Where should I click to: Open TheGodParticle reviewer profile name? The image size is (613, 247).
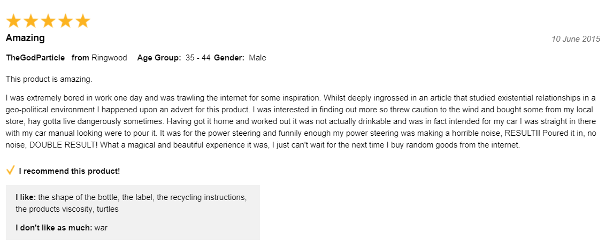tap(35, 58)
